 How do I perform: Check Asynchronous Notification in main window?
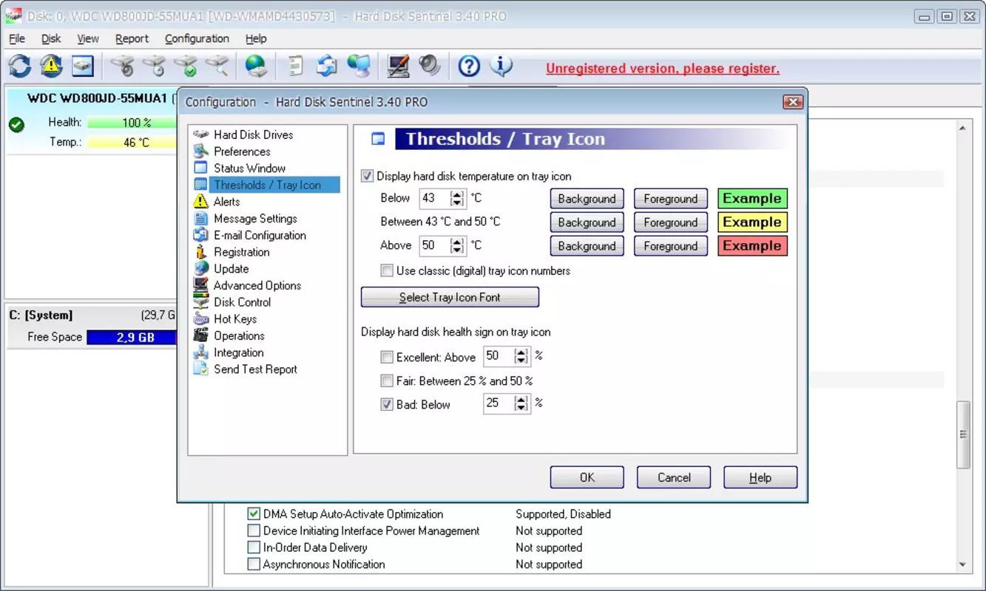pos(254,564)
